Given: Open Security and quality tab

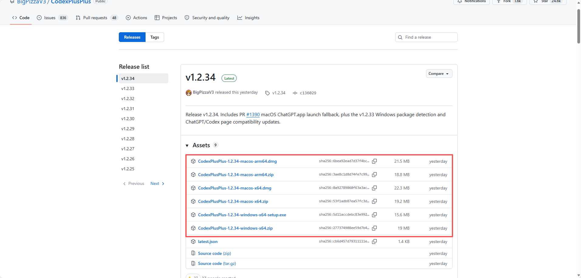Looking at the screenshot, I should [207, 18].
